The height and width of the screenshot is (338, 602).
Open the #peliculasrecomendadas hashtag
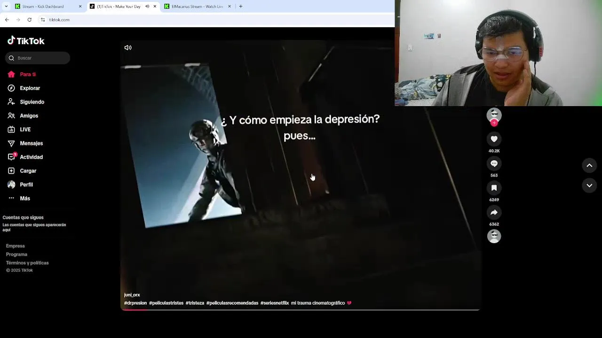click(x=232, y=303)
